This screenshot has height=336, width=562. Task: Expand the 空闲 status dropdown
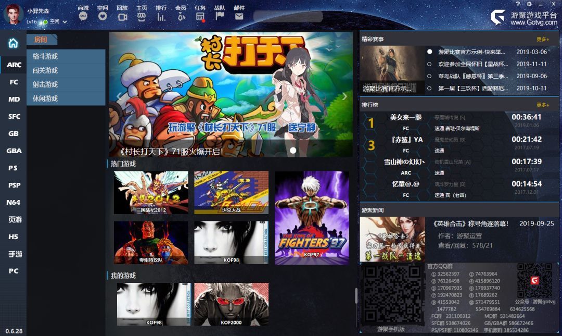point(65,22)
